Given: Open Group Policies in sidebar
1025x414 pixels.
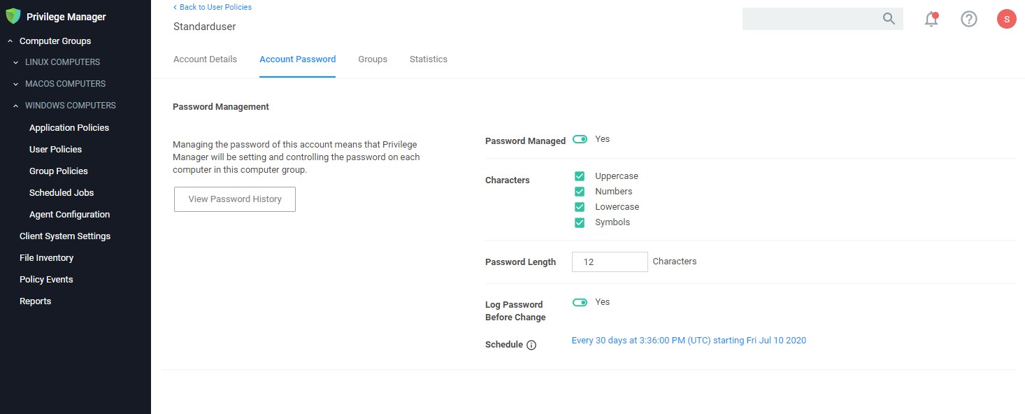Looking at the screenshot, I should point(59,171).
